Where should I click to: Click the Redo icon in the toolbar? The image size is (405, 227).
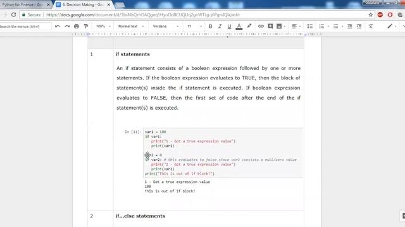tap(67, 26)
